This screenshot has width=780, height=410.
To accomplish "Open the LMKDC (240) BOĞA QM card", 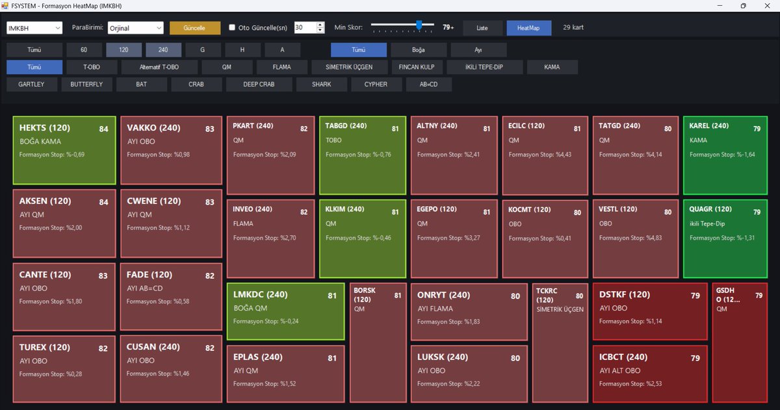I will (285, 312).
